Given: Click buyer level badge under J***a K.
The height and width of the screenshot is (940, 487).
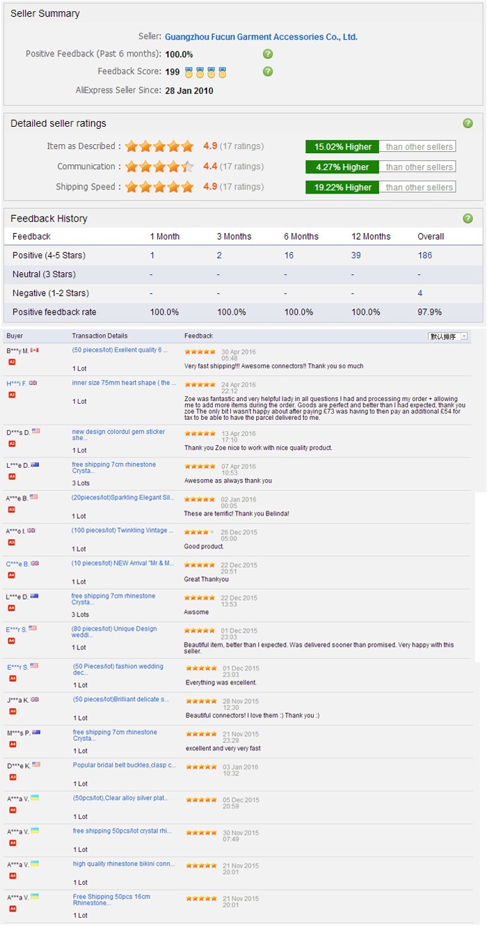Looking at the screenshot, I should coord(13,711).
